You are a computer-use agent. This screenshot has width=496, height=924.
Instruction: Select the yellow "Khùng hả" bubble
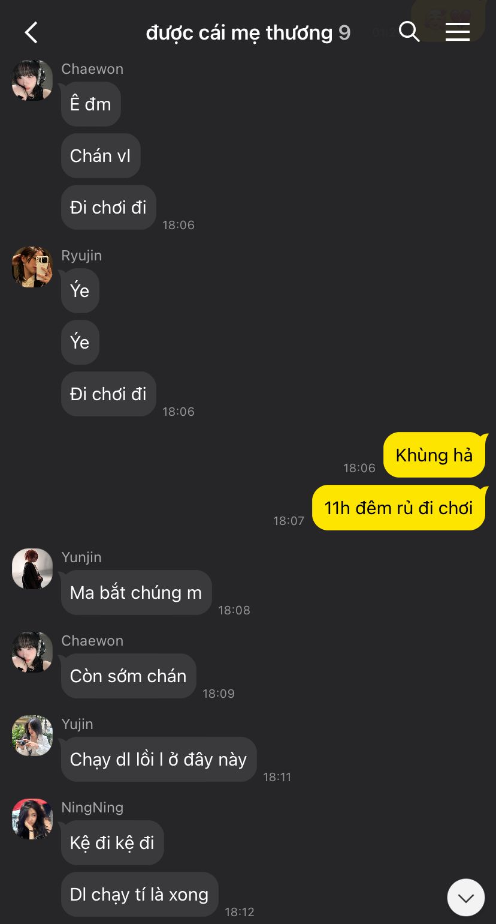(x=434, y=455)
